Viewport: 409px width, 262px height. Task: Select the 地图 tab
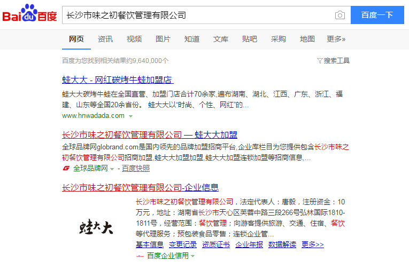click(307, 39)
